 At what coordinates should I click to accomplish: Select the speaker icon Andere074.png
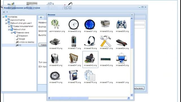(55, 76)
